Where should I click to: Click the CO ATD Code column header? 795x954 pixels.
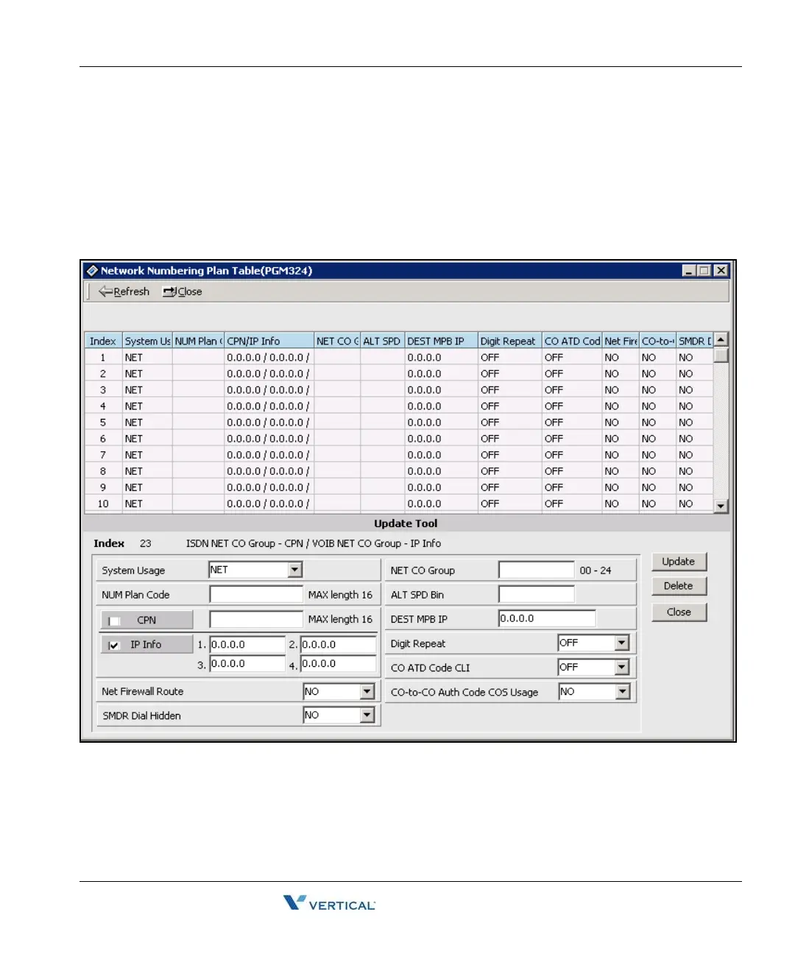572,341
